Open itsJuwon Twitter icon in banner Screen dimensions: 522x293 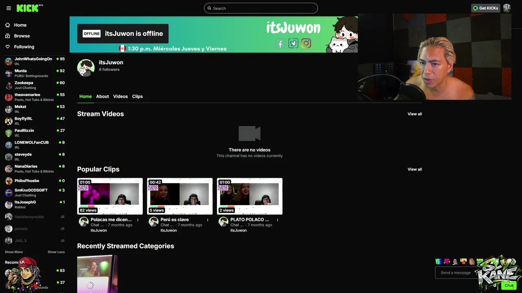tap(293, 44)
